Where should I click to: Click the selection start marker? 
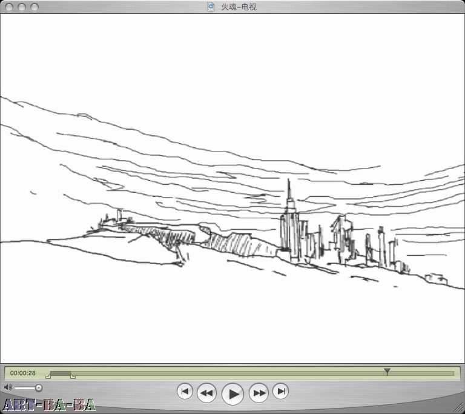[48, 376]
